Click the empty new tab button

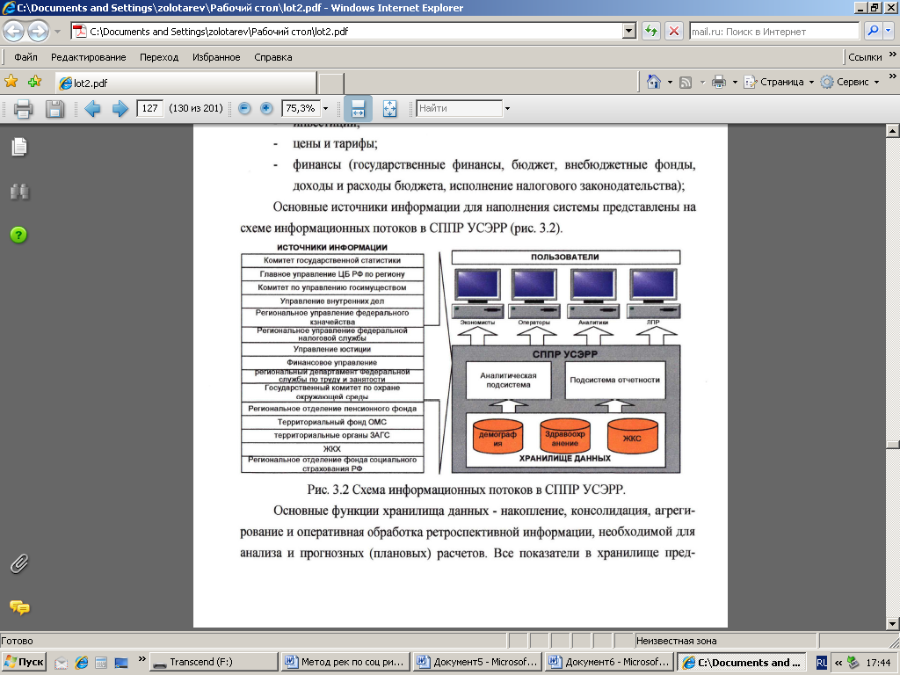(x=331, y=83)
